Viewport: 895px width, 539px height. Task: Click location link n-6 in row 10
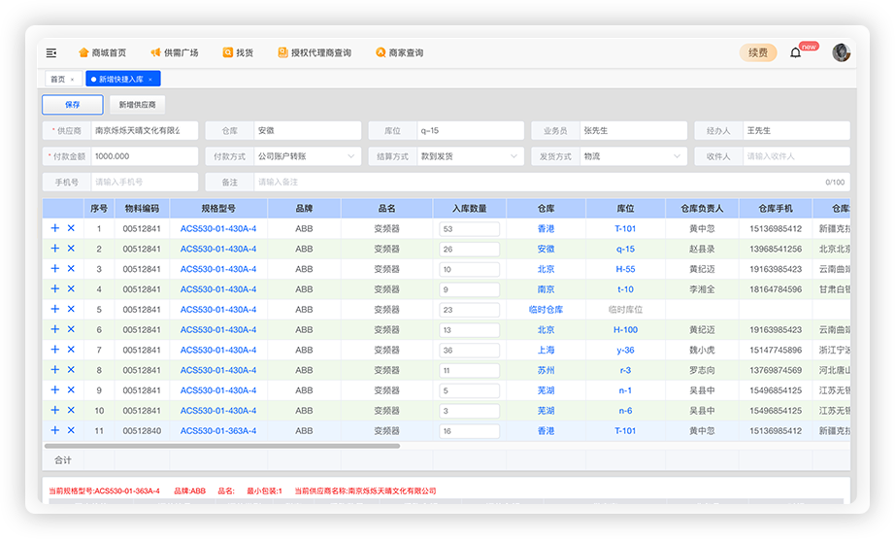coord(625,411)
